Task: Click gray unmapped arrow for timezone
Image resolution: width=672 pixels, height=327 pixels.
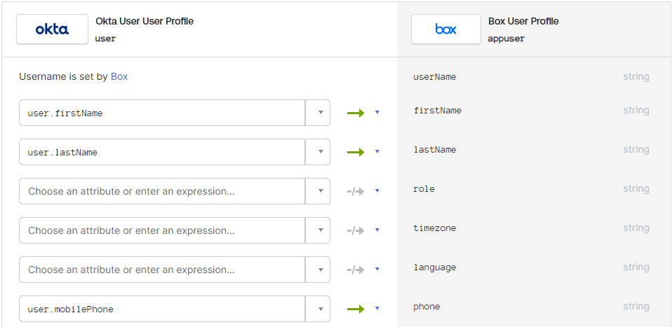Action: tap(355, 230)
